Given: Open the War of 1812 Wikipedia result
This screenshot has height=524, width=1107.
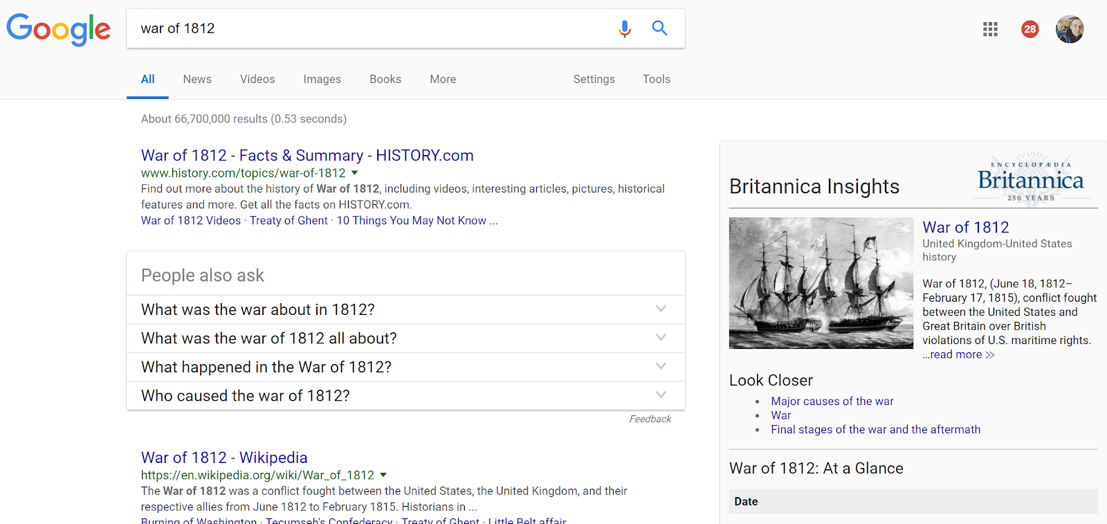Looking at the screenshot, I should point(224,458).
